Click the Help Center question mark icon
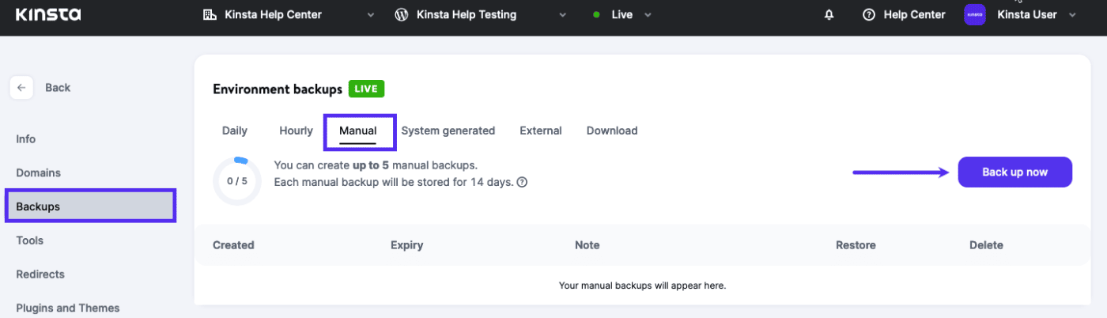Screen dimensions: 1107x318 (x=869, y=15)
